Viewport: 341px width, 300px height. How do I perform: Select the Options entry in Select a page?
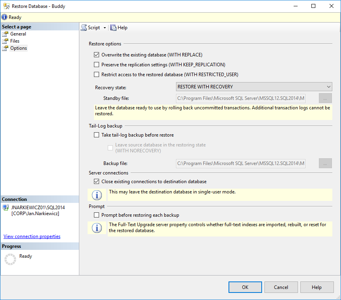(x=18, y=48)
